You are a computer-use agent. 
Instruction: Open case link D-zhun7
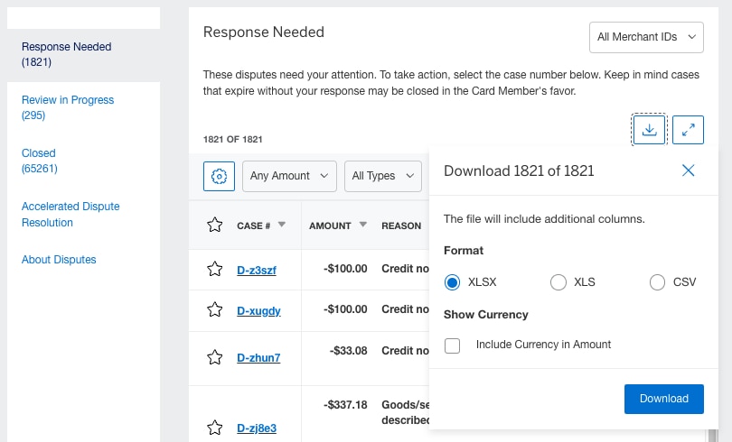coord(258,358)
